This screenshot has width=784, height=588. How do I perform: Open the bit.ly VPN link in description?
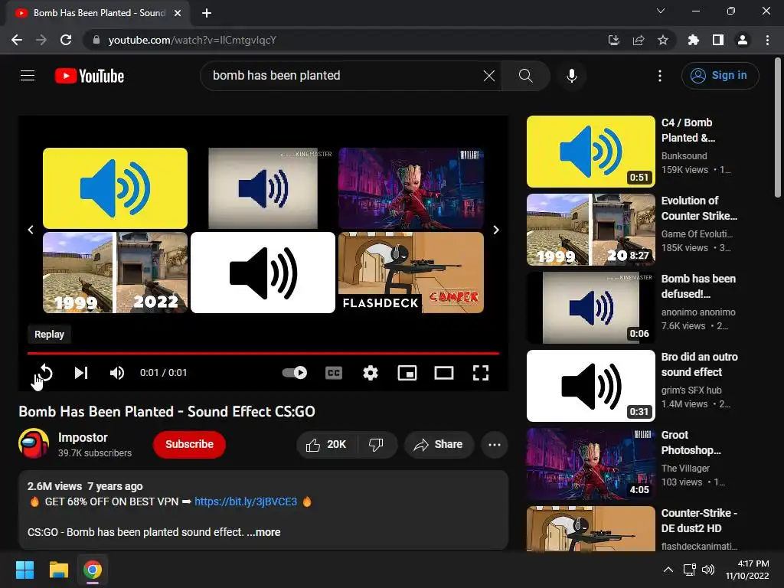[x=246, y=501]
